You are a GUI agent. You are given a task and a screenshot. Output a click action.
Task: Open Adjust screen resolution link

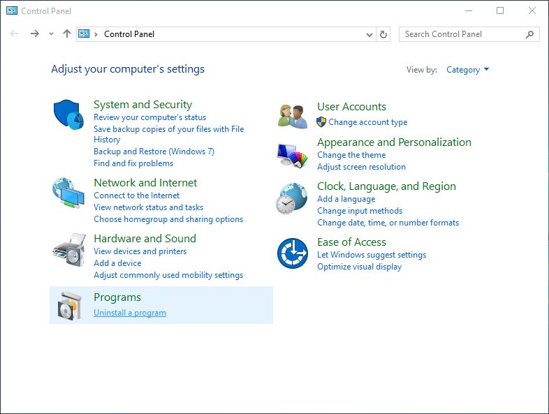click(x=361, y=167)
